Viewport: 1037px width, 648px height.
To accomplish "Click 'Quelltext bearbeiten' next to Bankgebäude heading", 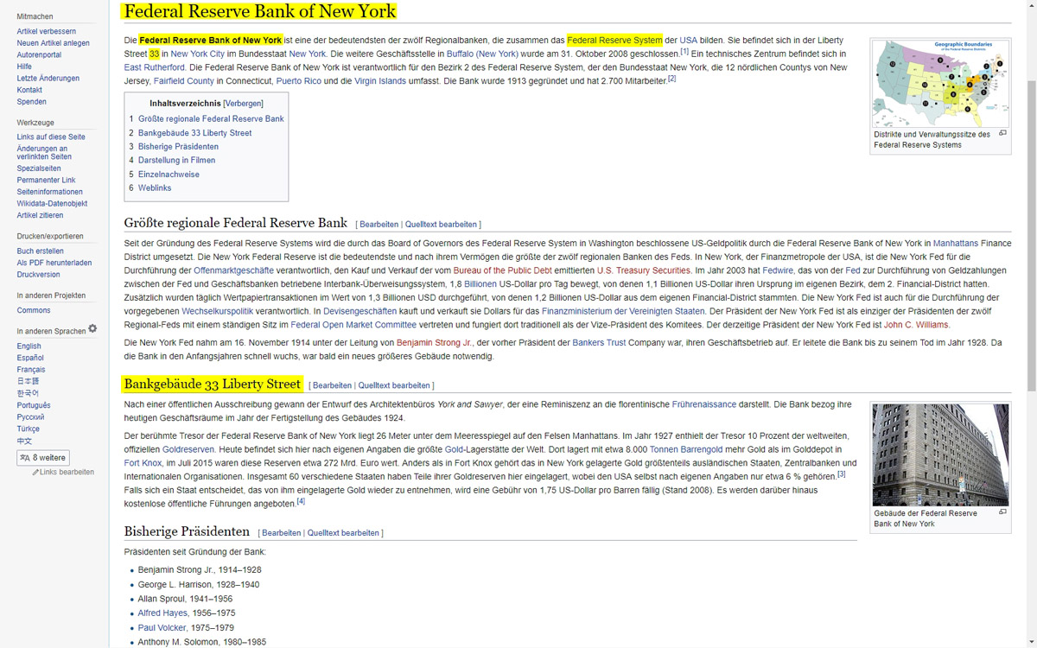I will 396,385.
